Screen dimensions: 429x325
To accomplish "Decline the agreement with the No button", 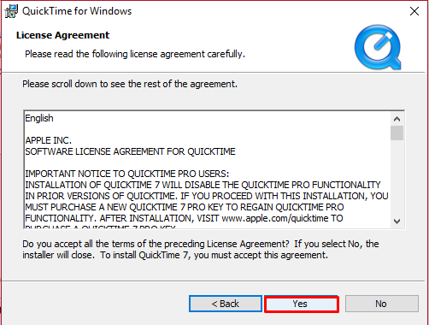I will [382, 304].
